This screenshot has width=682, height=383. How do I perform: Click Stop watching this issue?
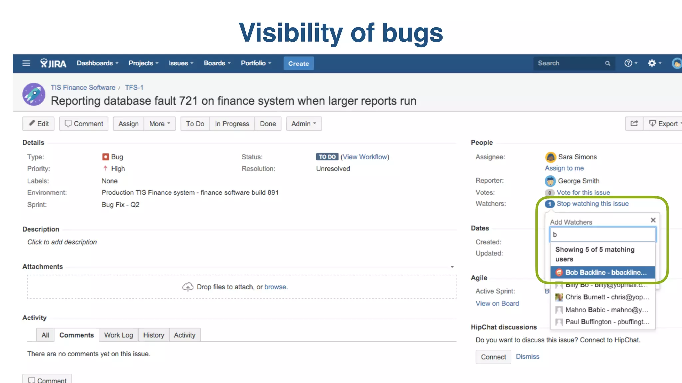point(593,204)
